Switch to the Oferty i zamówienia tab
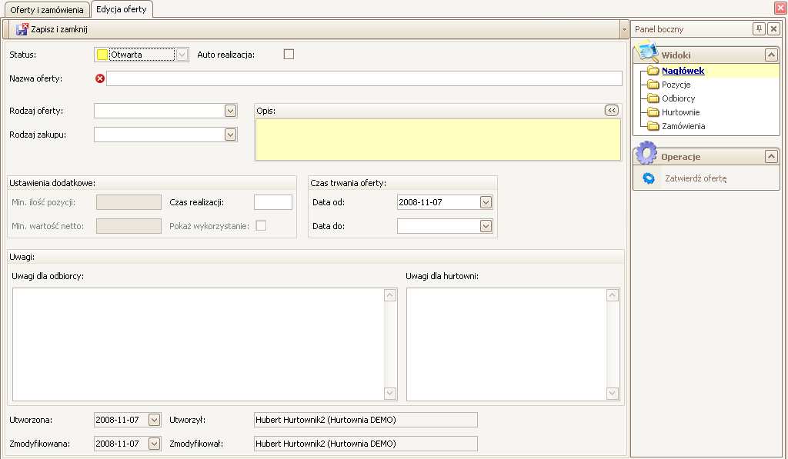This screenshot has height=459, width=788. [x=47, y=9]
